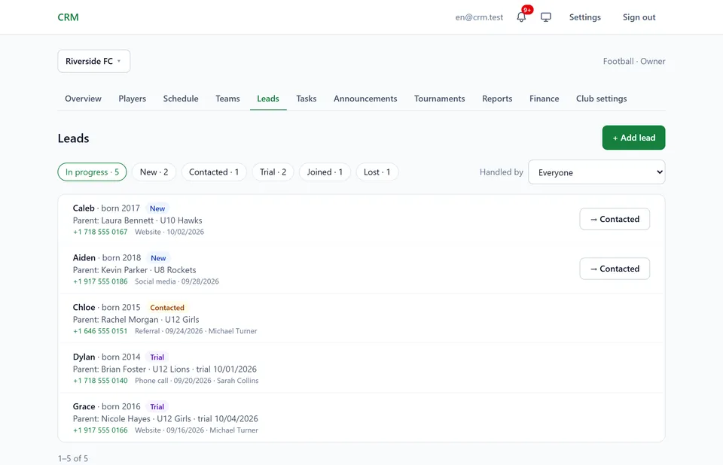Click the en@crm.test account email
Viewport: 723px width, 465px height.
pos(479,17)
